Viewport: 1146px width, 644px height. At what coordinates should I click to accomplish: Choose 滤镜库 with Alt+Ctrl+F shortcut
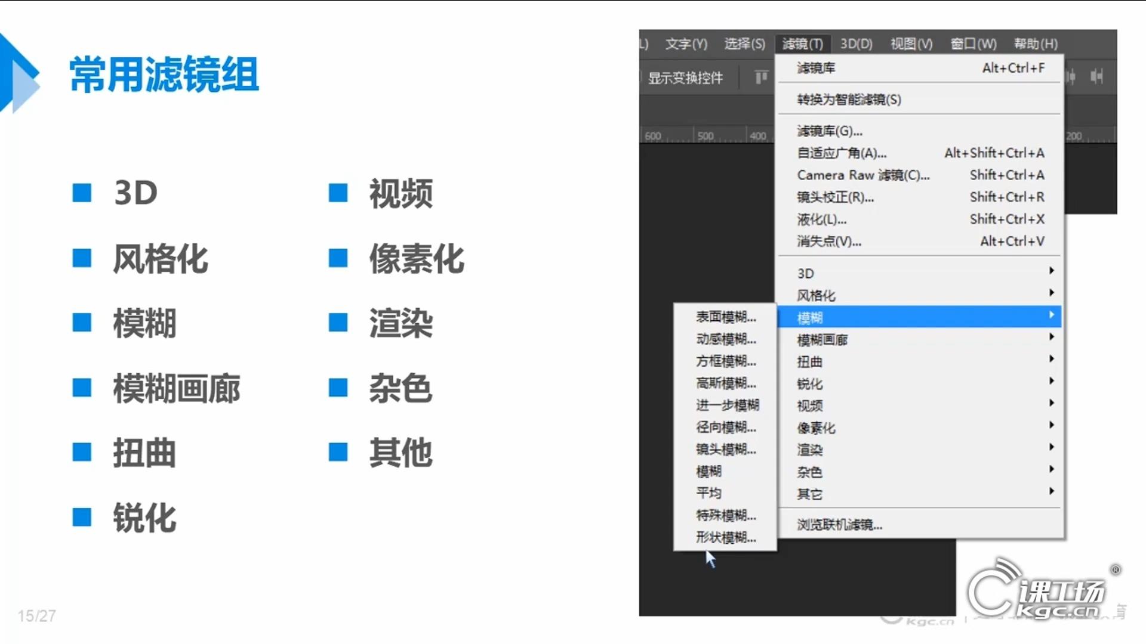tap(920, 68)
